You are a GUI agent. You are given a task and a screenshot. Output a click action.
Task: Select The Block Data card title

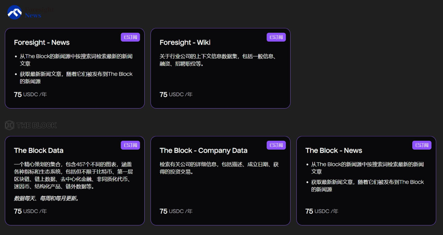[x=39, y=151]
